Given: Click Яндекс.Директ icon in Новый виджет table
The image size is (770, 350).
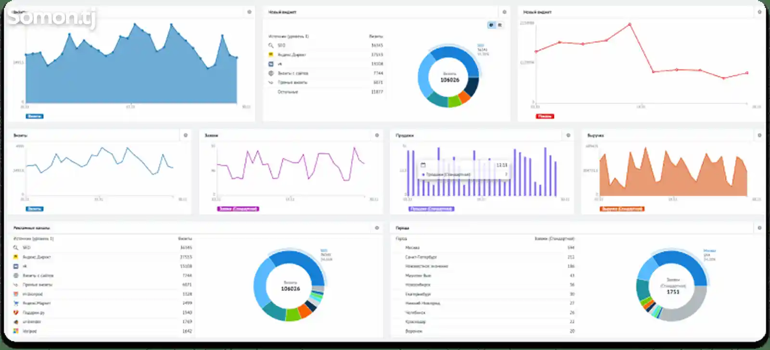Looking at the screenshot, I should click(271, 54).
